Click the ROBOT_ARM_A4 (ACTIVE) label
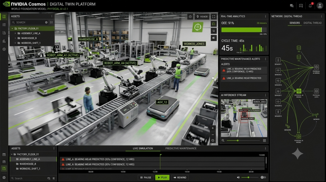326x182 pixels. (x=120, y=63)
